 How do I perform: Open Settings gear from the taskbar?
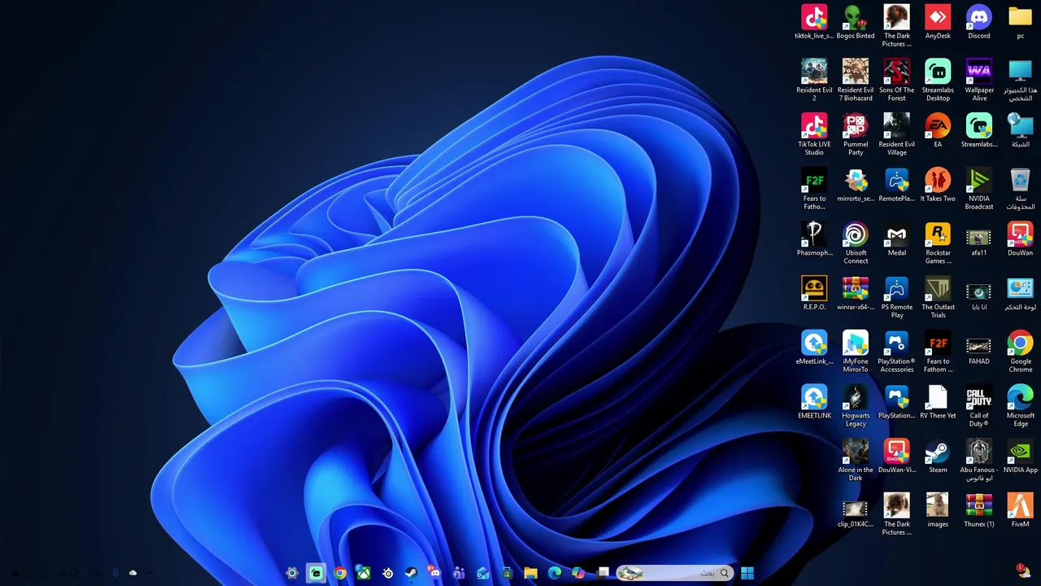292,573
